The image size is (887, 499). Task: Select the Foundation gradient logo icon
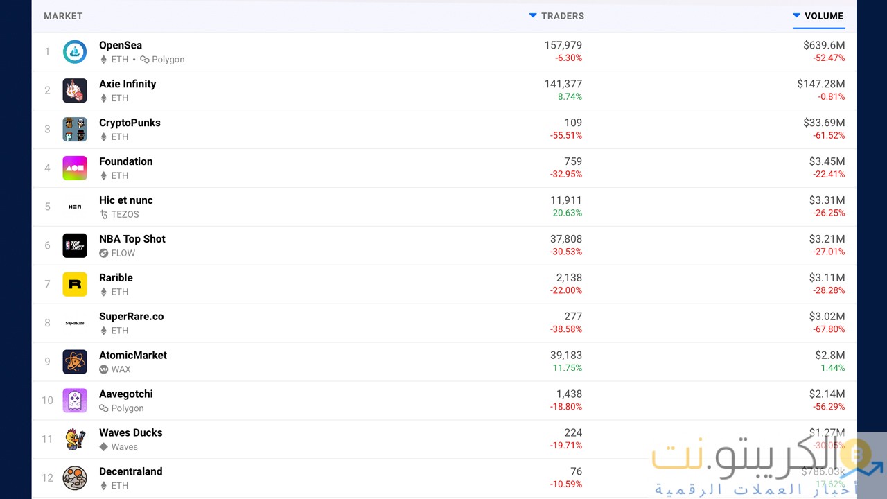(75, 168)
